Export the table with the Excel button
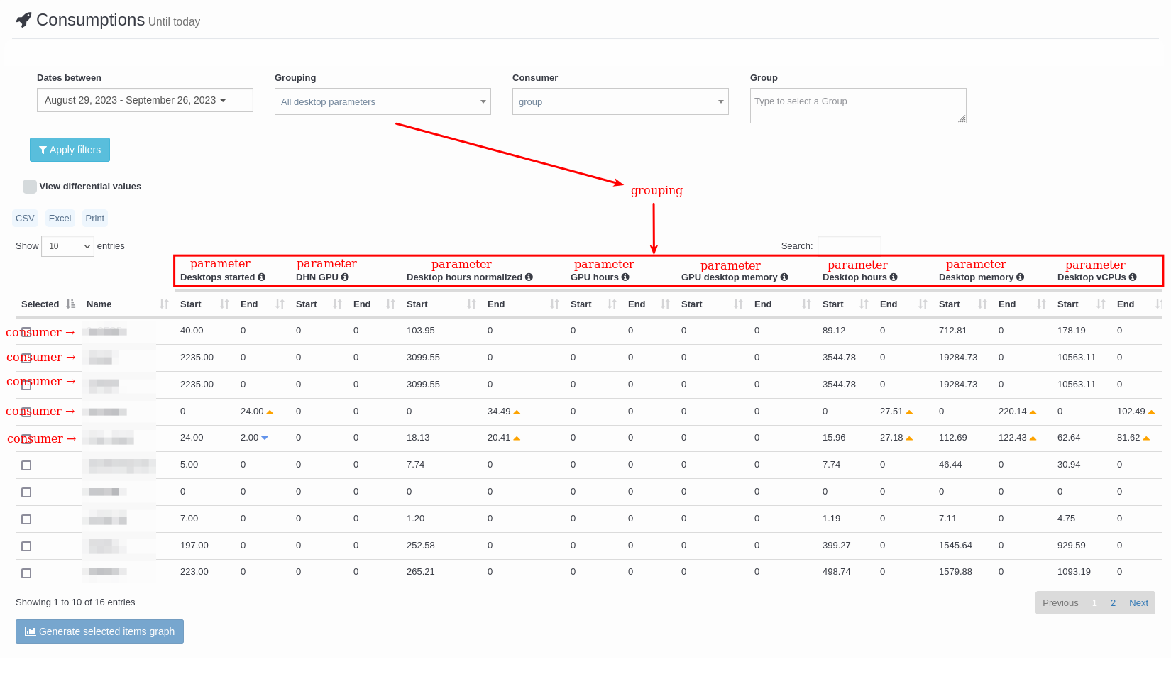This screenshot has height=679, width=1171. [x=60, y=219]
